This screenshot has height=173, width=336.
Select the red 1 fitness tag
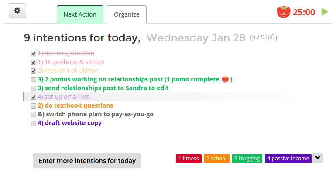pos(189,159)
